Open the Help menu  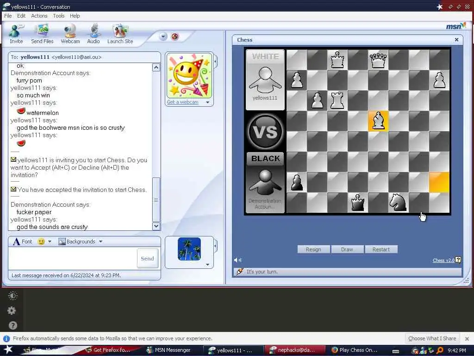75,16
